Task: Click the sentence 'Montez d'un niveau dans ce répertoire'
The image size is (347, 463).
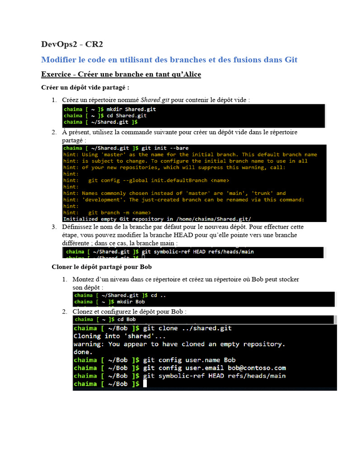Action: (186, 279)
